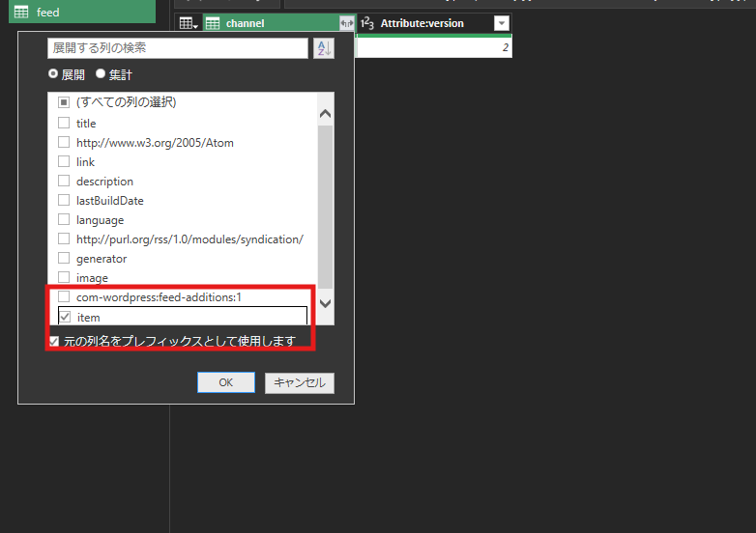The image size is (756, 533).
Task: Check the title column checkbox
Action: (64, 123)
